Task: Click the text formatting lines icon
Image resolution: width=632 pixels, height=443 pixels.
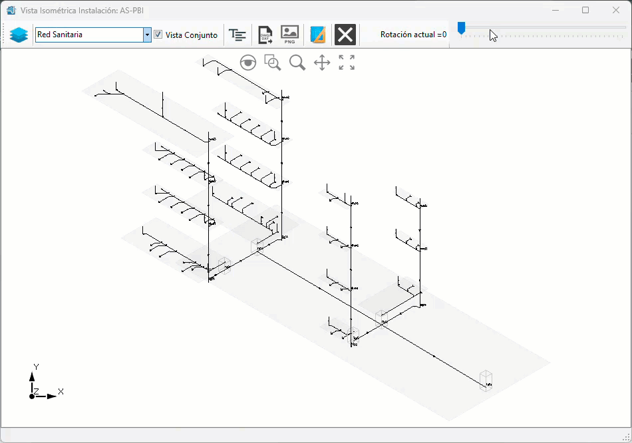Action: tap(237, 35)
